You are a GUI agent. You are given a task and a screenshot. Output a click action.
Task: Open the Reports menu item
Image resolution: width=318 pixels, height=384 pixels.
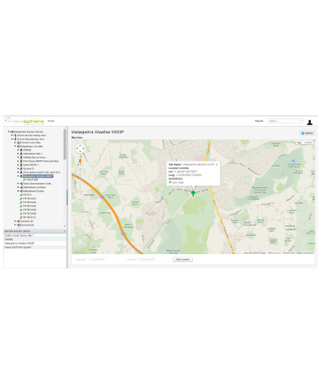259,121
